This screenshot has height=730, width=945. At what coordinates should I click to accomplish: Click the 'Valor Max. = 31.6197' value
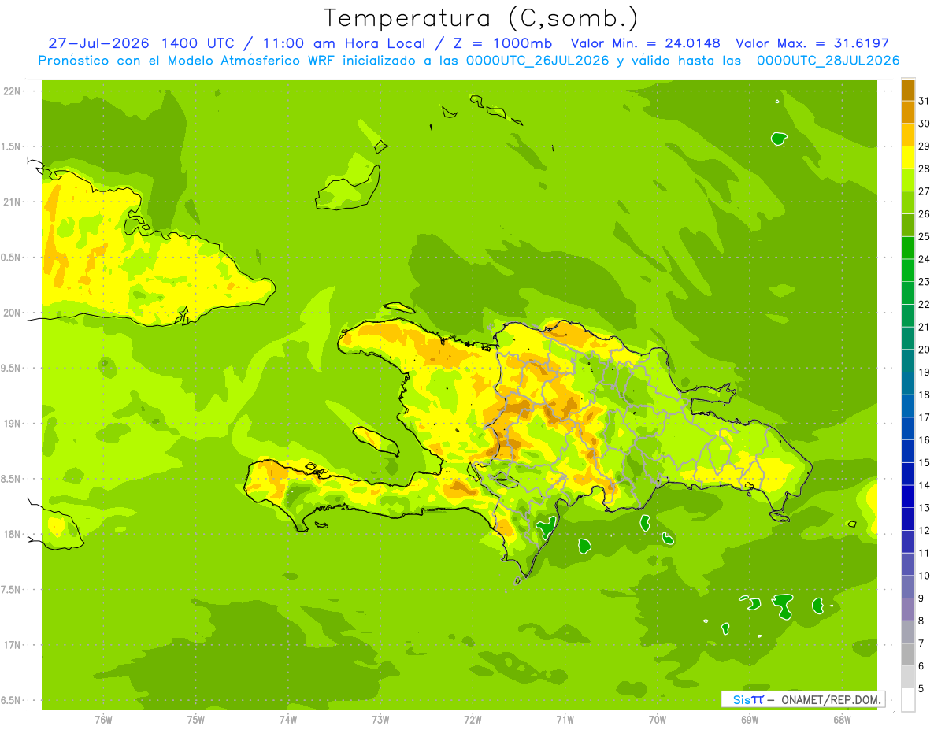[x=812, y=43]
